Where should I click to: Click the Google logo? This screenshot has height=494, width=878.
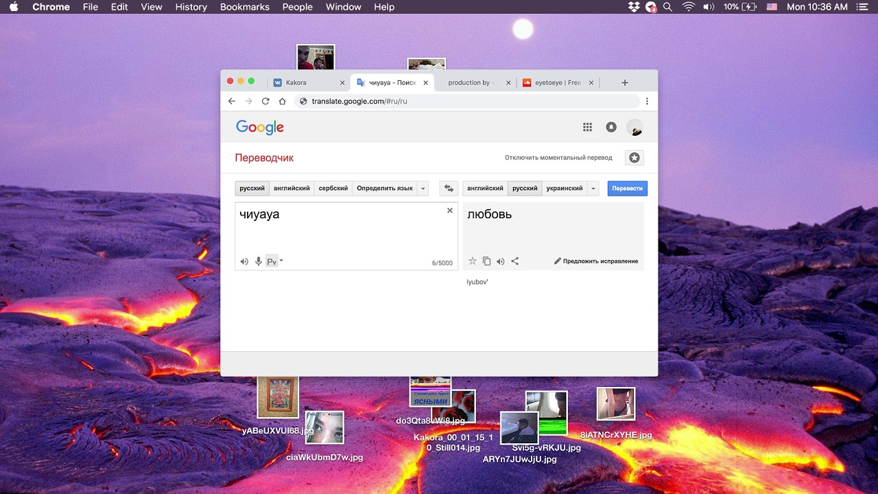point(260,127)
